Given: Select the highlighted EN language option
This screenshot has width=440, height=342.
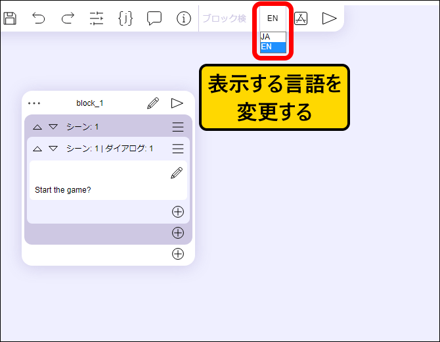Looking at the screenshot, I should coord(273,47).
